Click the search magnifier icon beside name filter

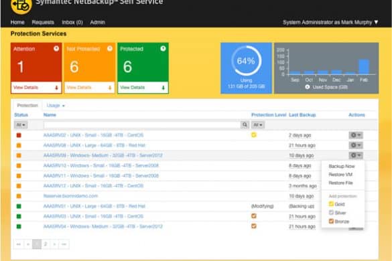[245, 124]
